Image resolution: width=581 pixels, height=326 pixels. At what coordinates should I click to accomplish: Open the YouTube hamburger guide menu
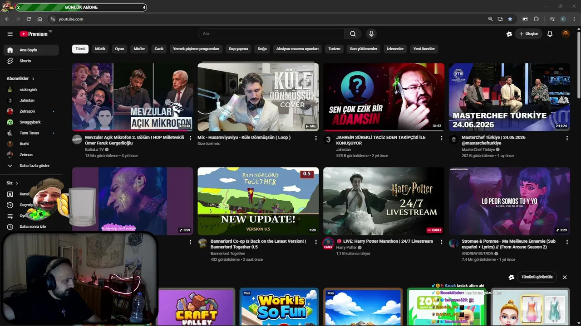point(10,34)
